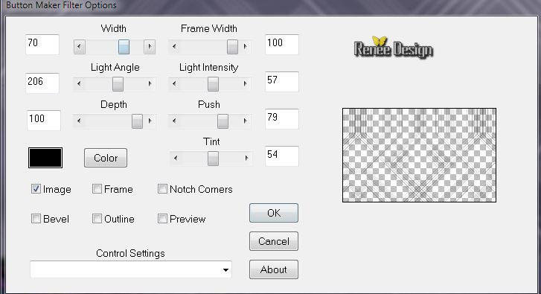Click the Light Intensity slider right arrow
Viewport: 541px width, 294px height.
click(245, 83)
